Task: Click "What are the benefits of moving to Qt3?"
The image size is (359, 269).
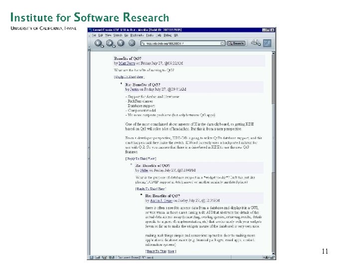Action: pyautogui.click(x=144, y=70)
